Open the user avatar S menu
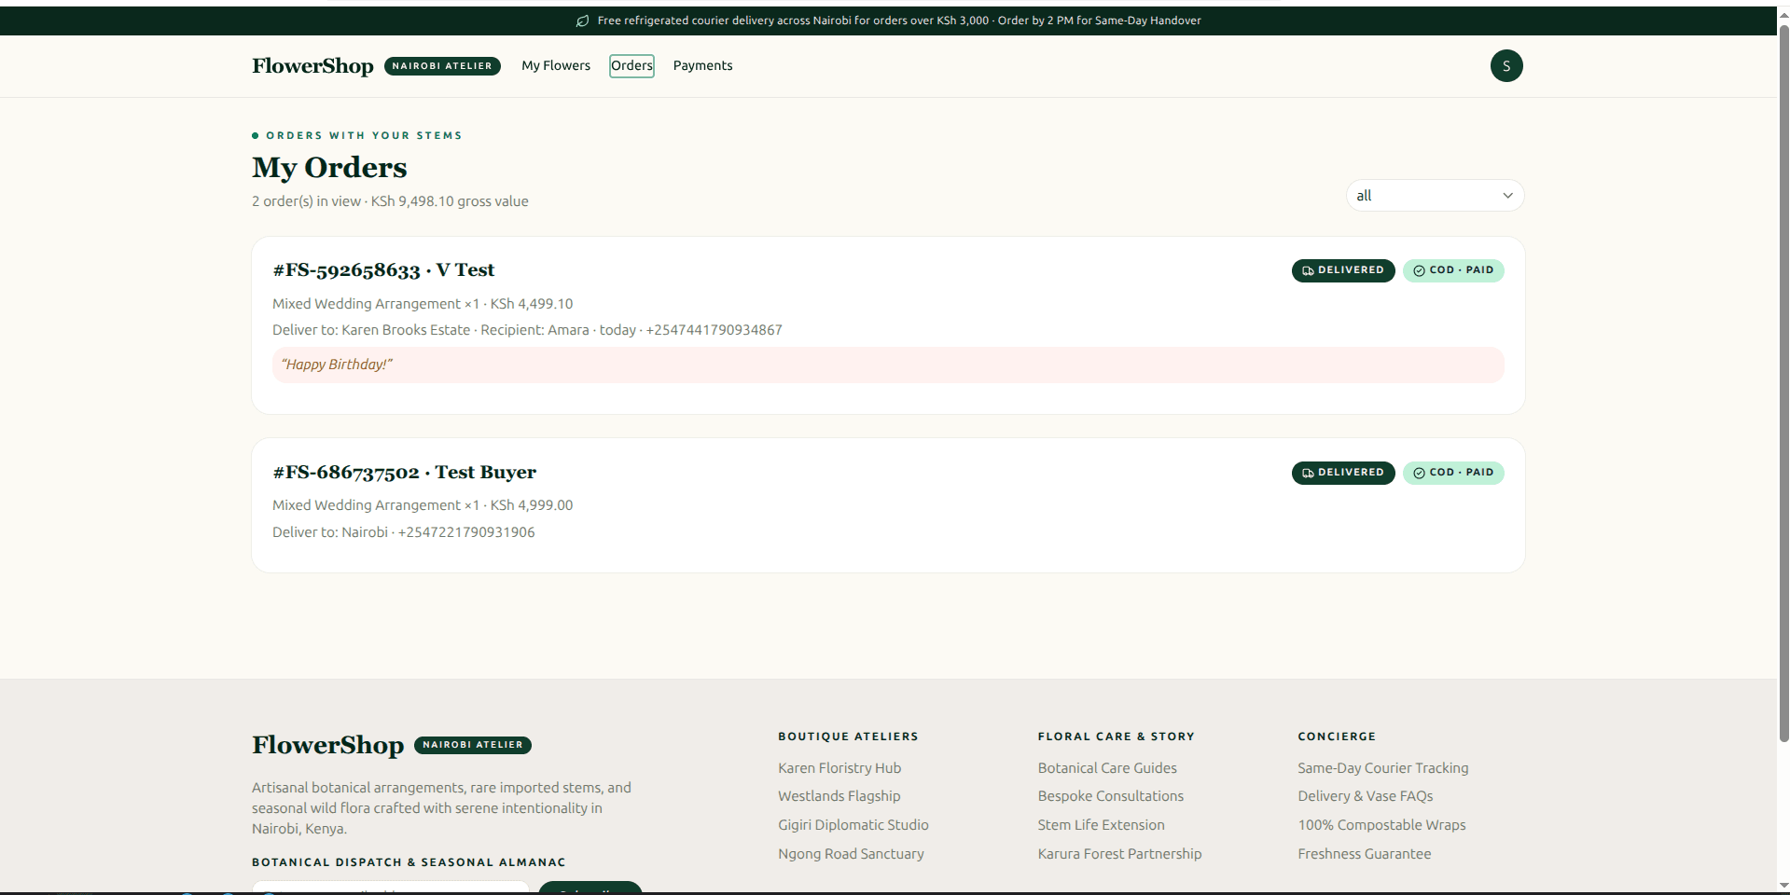Screen dimensions: 1790x895 click(x=1506, y=65)
